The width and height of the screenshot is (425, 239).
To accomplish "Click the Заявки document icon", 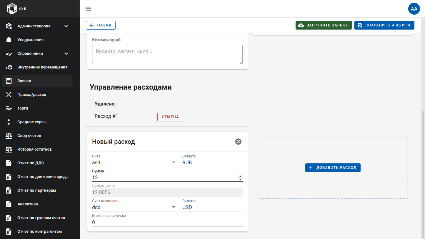I will click(9, 81).
